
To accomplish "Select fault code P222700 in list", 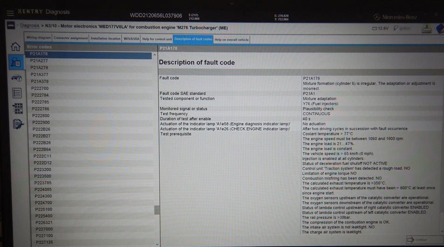I will point(40,88).
